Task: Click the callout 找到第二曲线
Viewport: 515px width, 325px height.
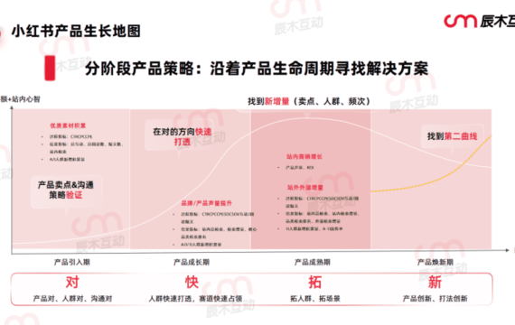Action: click(452, 136)
